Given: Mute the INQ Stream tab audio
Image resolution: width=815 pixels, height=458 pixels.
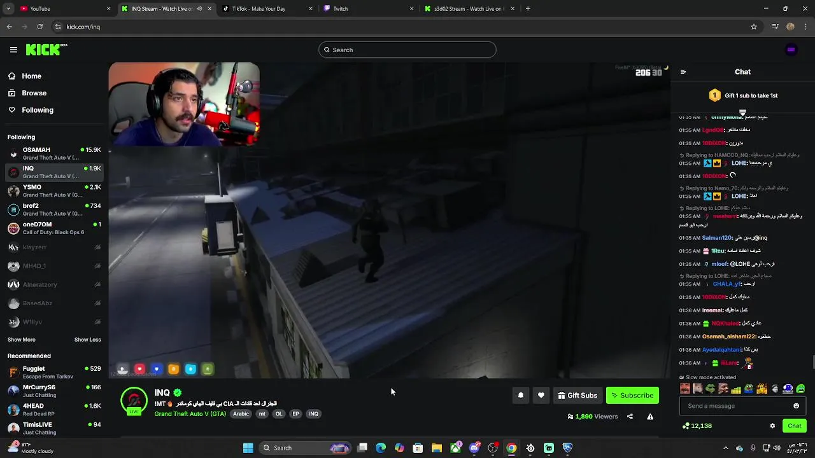Looking at the screenshot, I should pos(199,8).
